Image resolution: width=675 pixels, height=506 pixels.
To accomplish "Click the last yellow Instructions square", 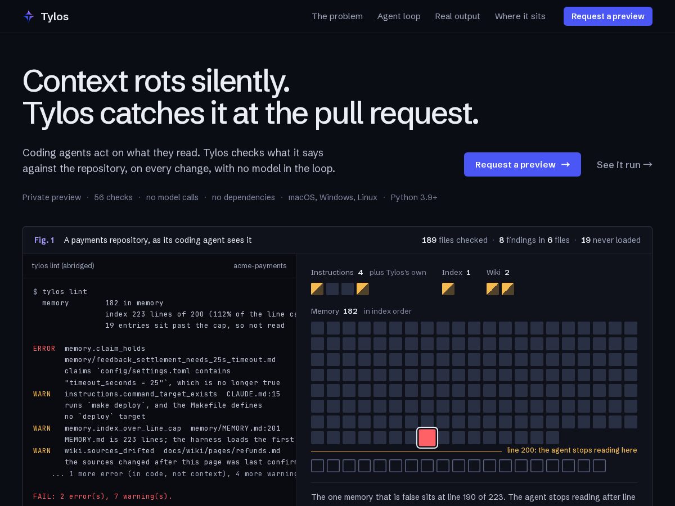I will pos(363,289).
